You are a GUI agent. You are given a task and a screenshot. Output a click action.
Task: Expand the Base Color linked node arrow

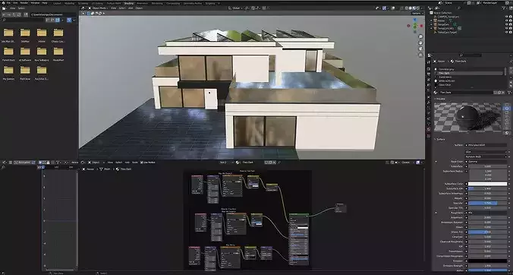coord(436,162)
